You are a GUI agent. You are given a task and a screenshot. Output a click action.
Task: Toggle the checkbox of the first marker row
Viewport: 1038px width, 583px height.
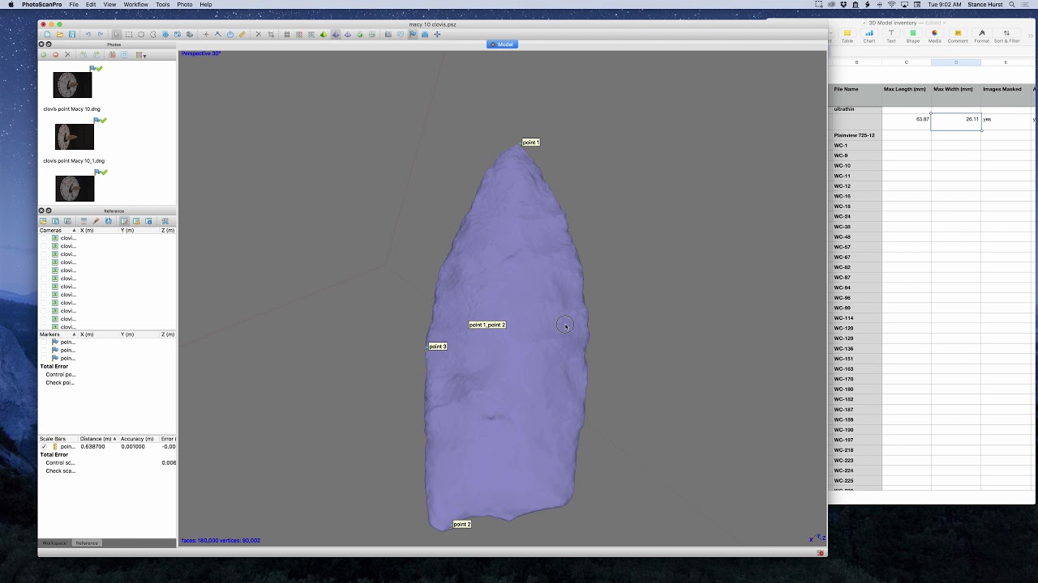(x=44, y=342)
